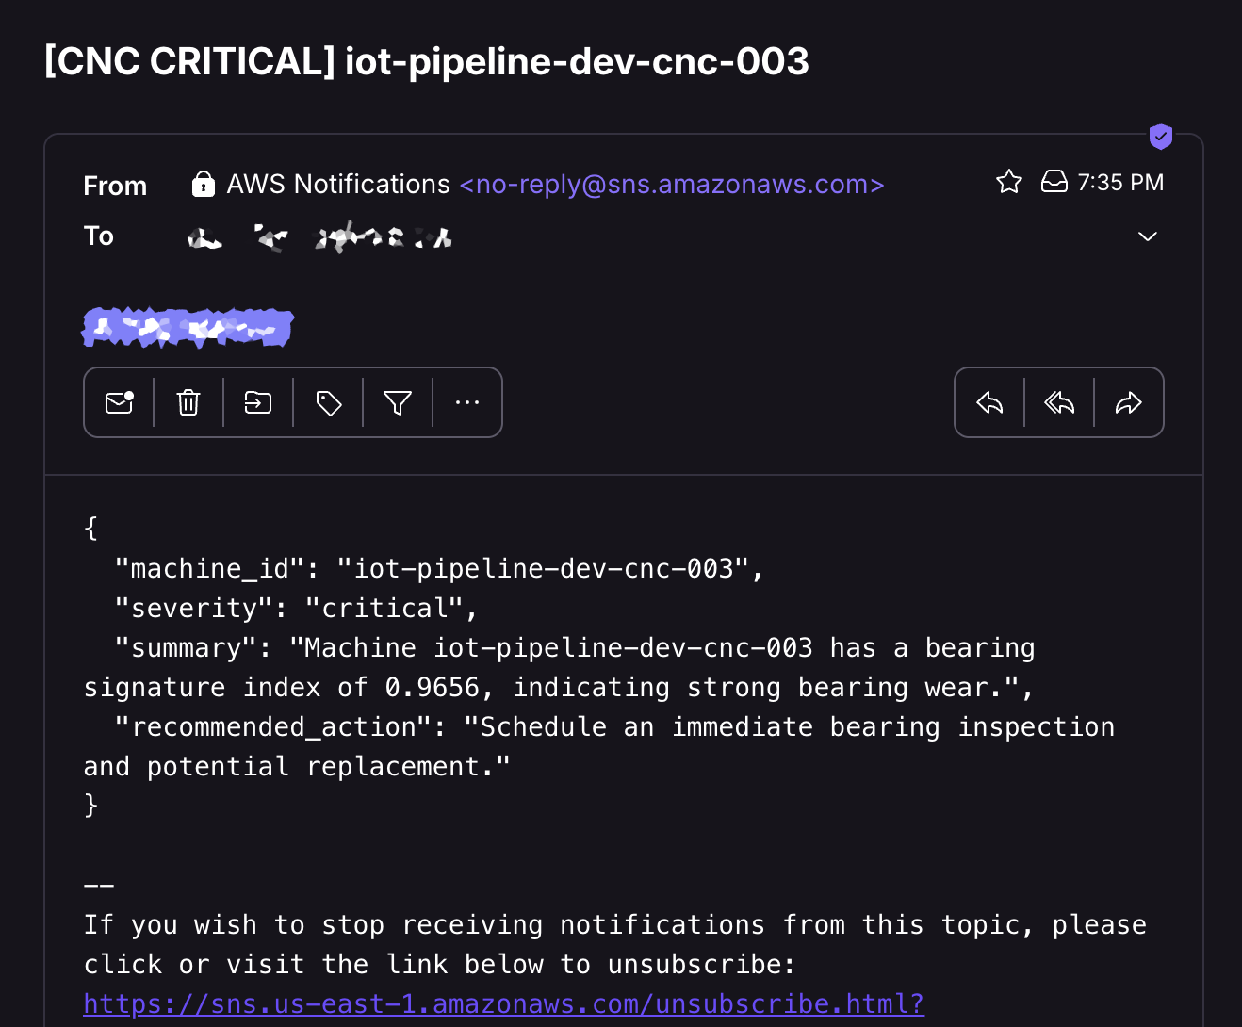
Task: Click the lock icon before the sender name
Action: pos(204,184)
